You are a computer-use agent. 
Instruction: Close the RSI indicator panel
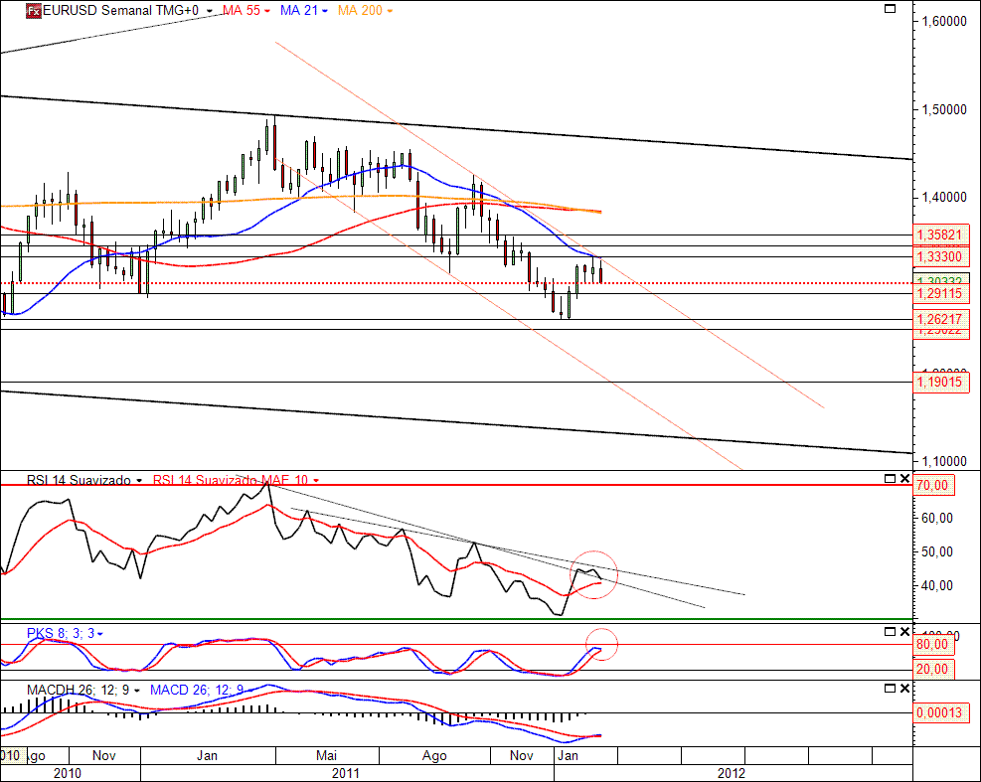click(904, 479)
